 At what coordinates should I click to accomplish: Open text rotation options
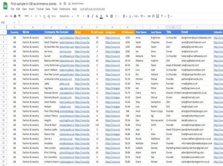coord(142,16)
